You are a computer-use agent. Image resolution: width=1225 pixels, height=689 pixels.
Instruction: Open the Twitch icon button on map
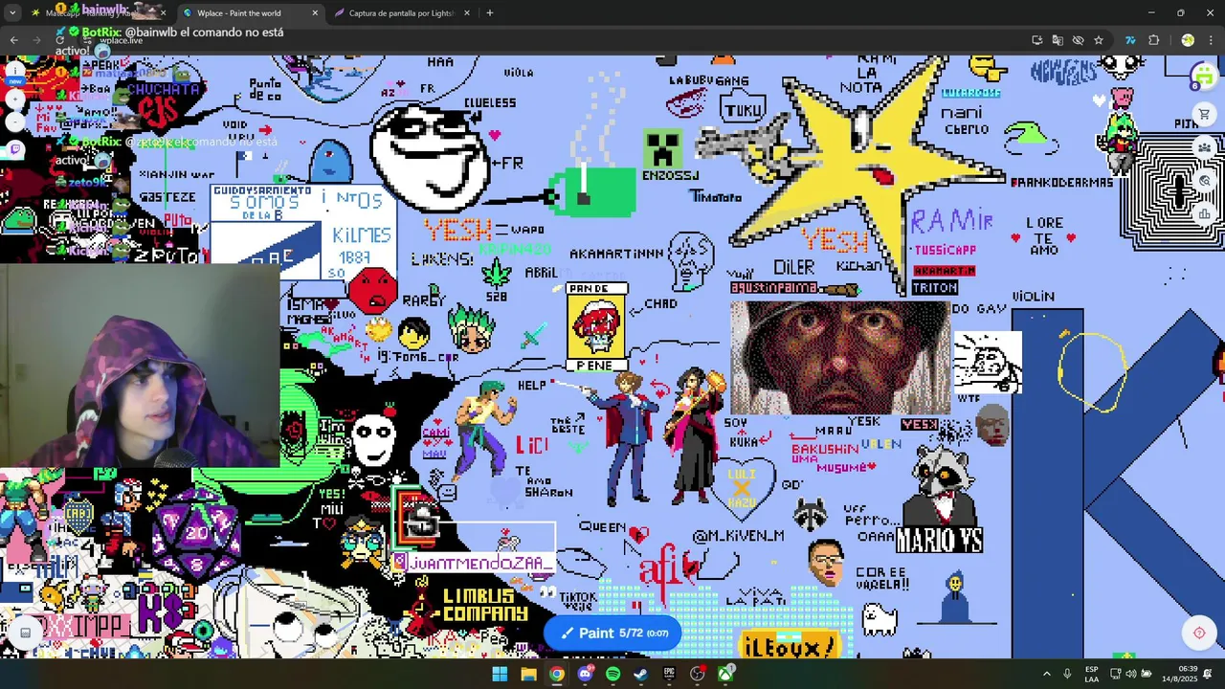(x=15, y=149)
